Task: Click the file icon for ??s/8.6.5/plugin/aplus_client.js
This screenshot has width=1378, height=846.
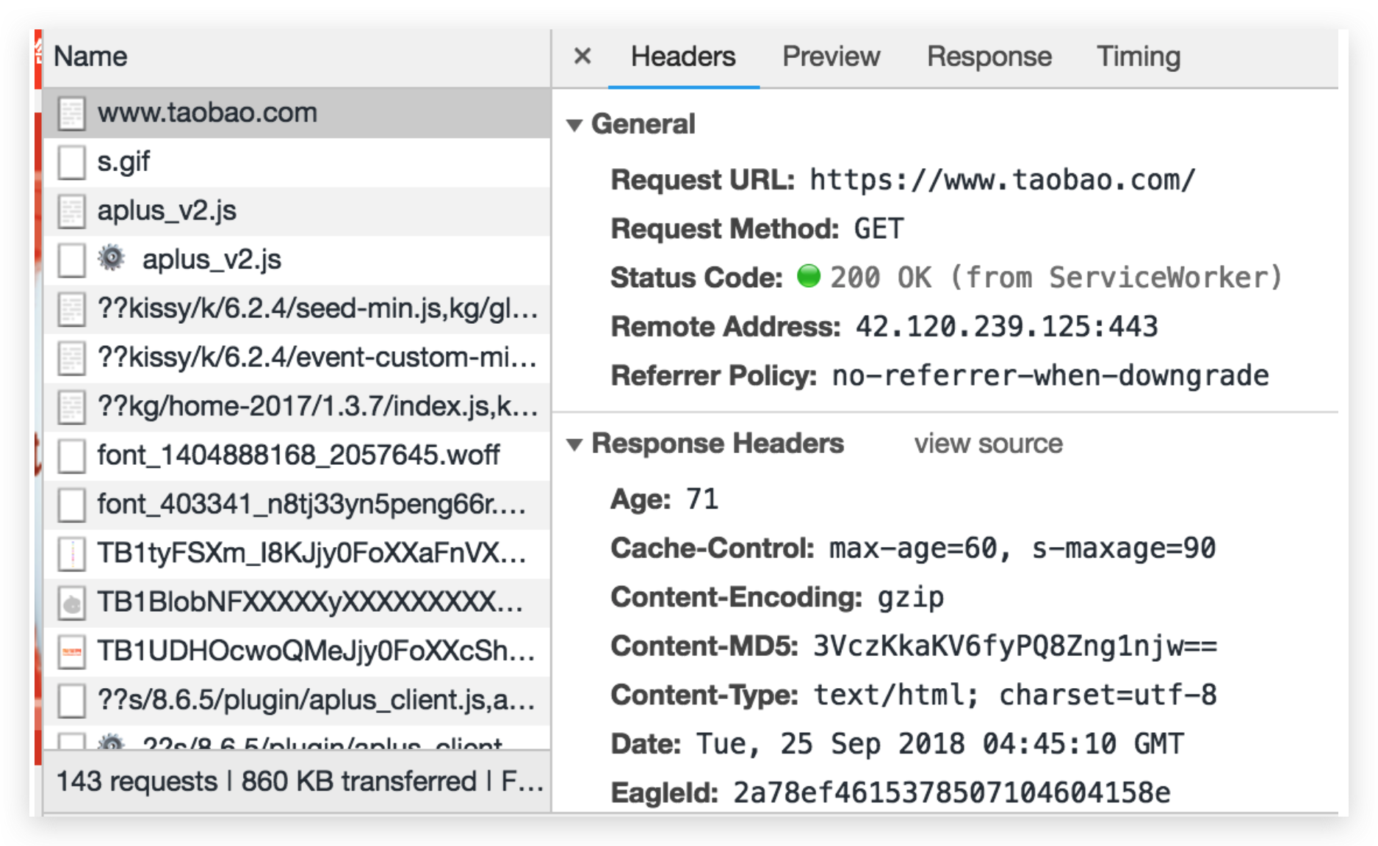Action: (x=72, y=701)
